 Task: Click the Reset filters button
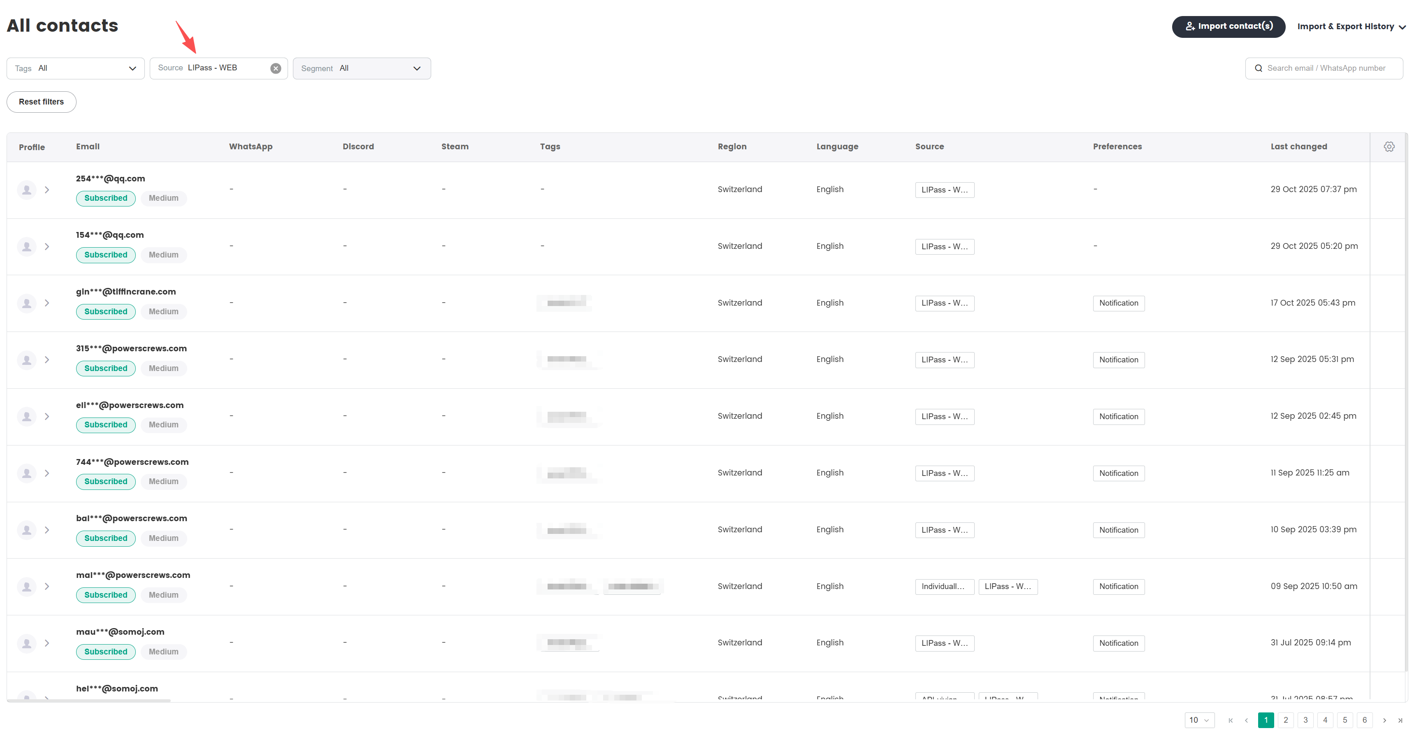[41, 102]
